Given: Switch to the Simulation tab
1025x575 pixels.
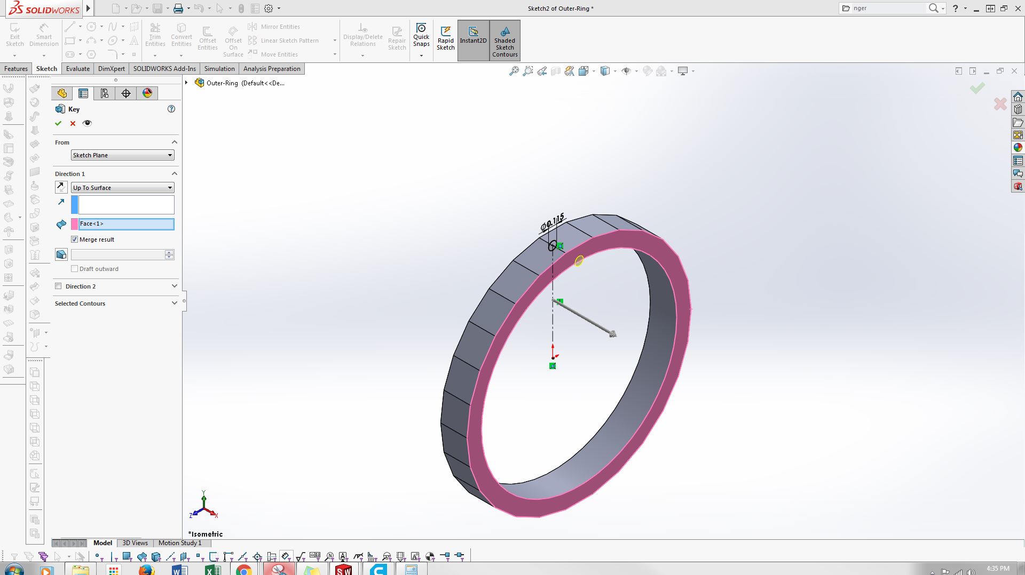Looking at the screenshot, I should click(219, 69).
